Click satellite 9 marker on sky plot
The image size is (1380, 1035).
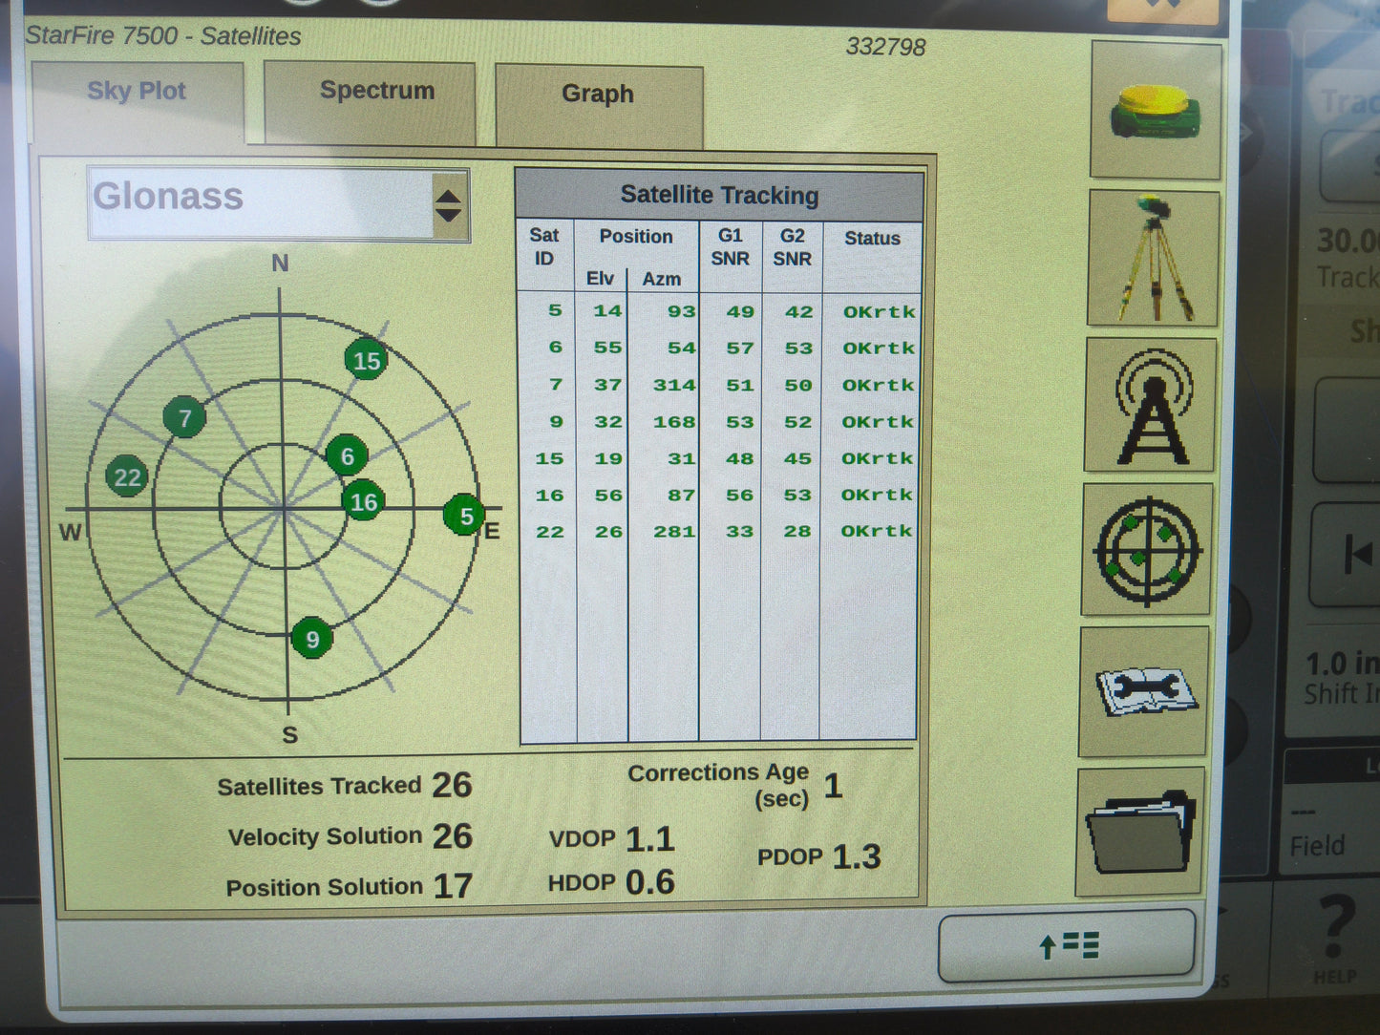coord(312,639)
